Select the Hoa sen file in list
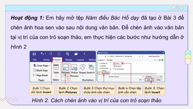Viewport: 193px width, 109px height. pyautogui.click(x=116, y=63)
